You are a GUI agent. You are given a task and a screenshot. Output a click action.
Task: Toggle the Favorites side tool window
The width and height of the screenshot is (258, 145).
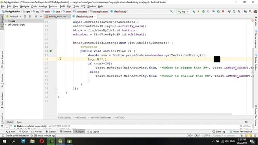2,120
